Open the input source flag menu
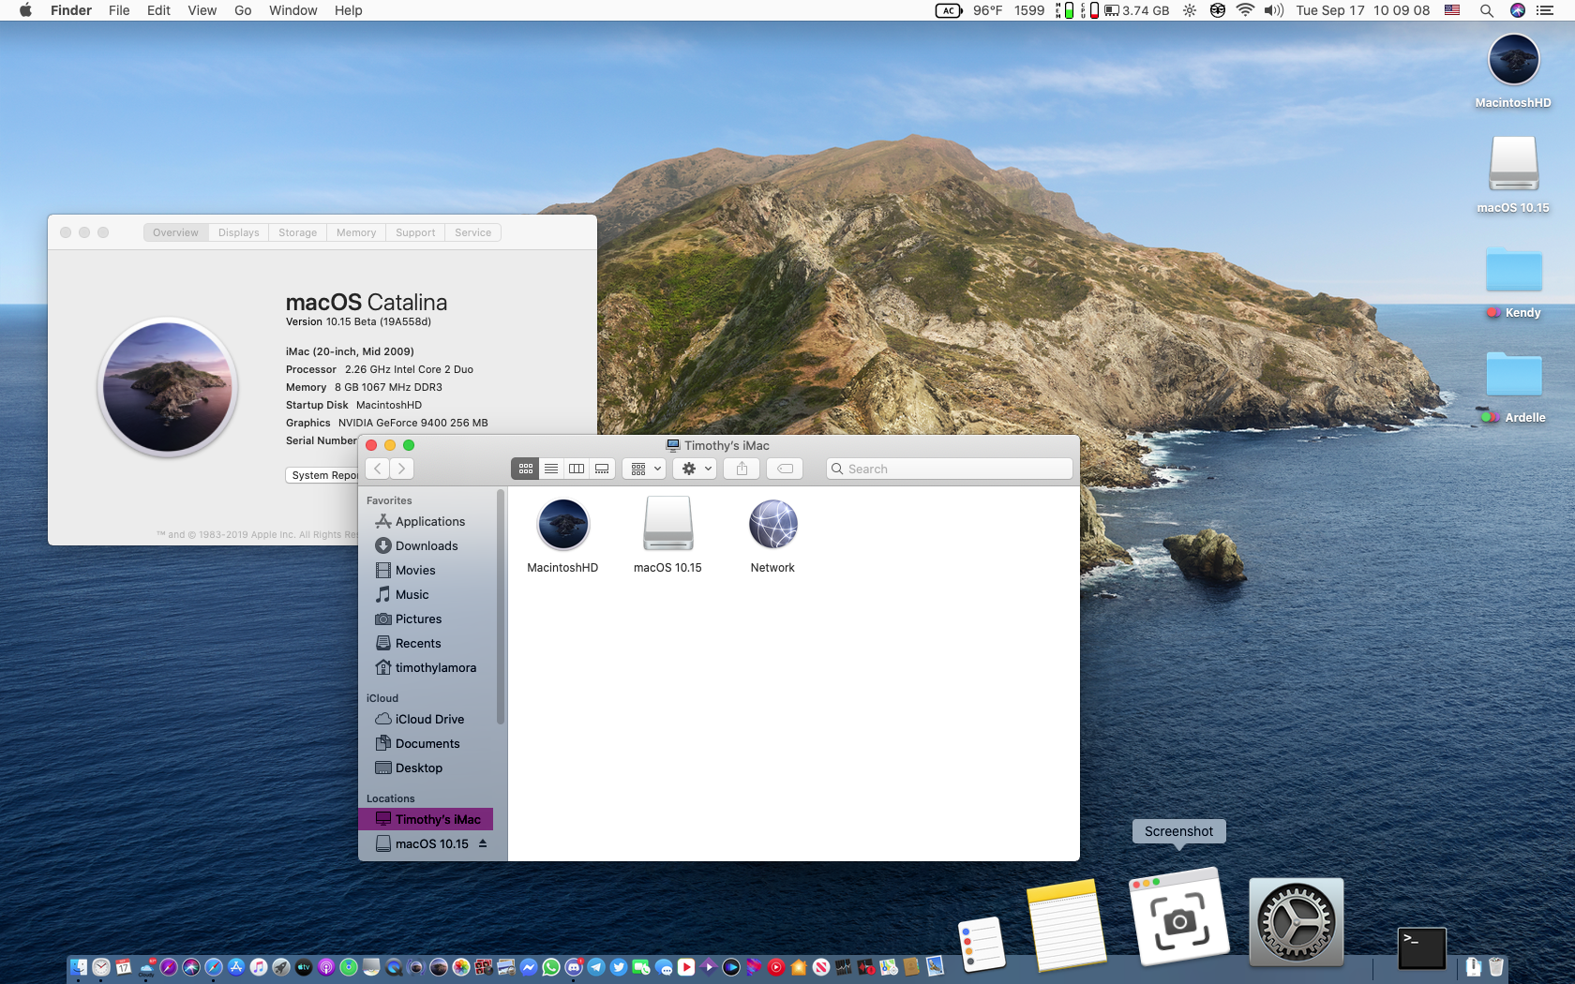Screen dimensions: 1575x984 [x=1452, y=10]
